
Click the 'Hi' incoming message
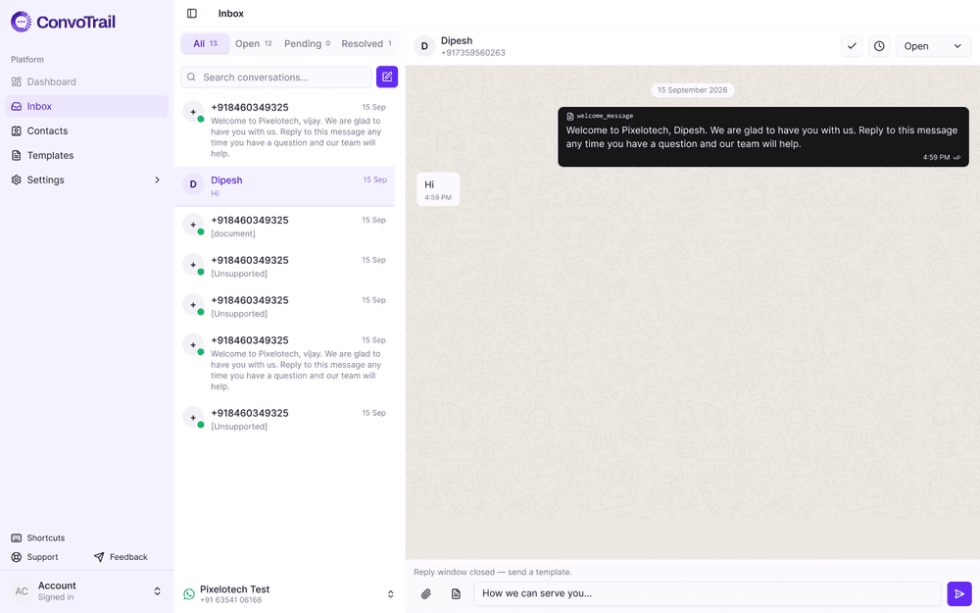tap(438, 189)
